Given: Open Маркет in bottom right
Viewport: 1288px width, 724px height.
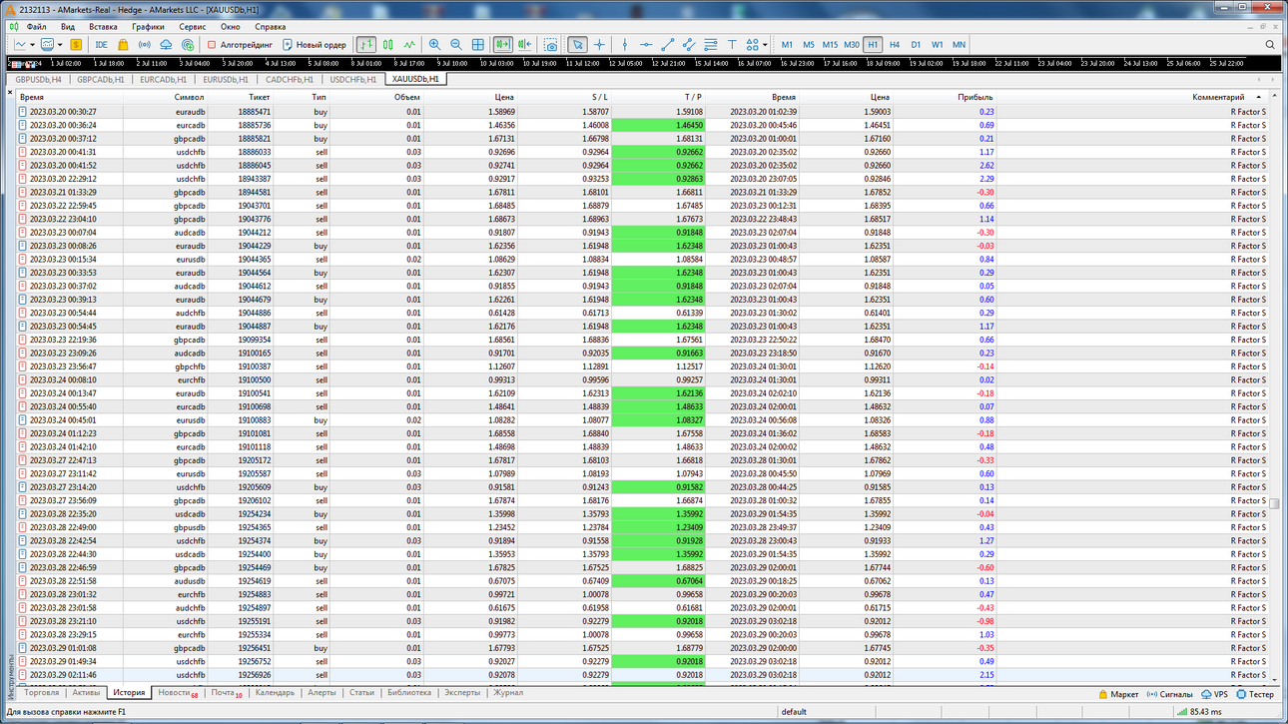Looking at the screenshot, I should 1119,694.
